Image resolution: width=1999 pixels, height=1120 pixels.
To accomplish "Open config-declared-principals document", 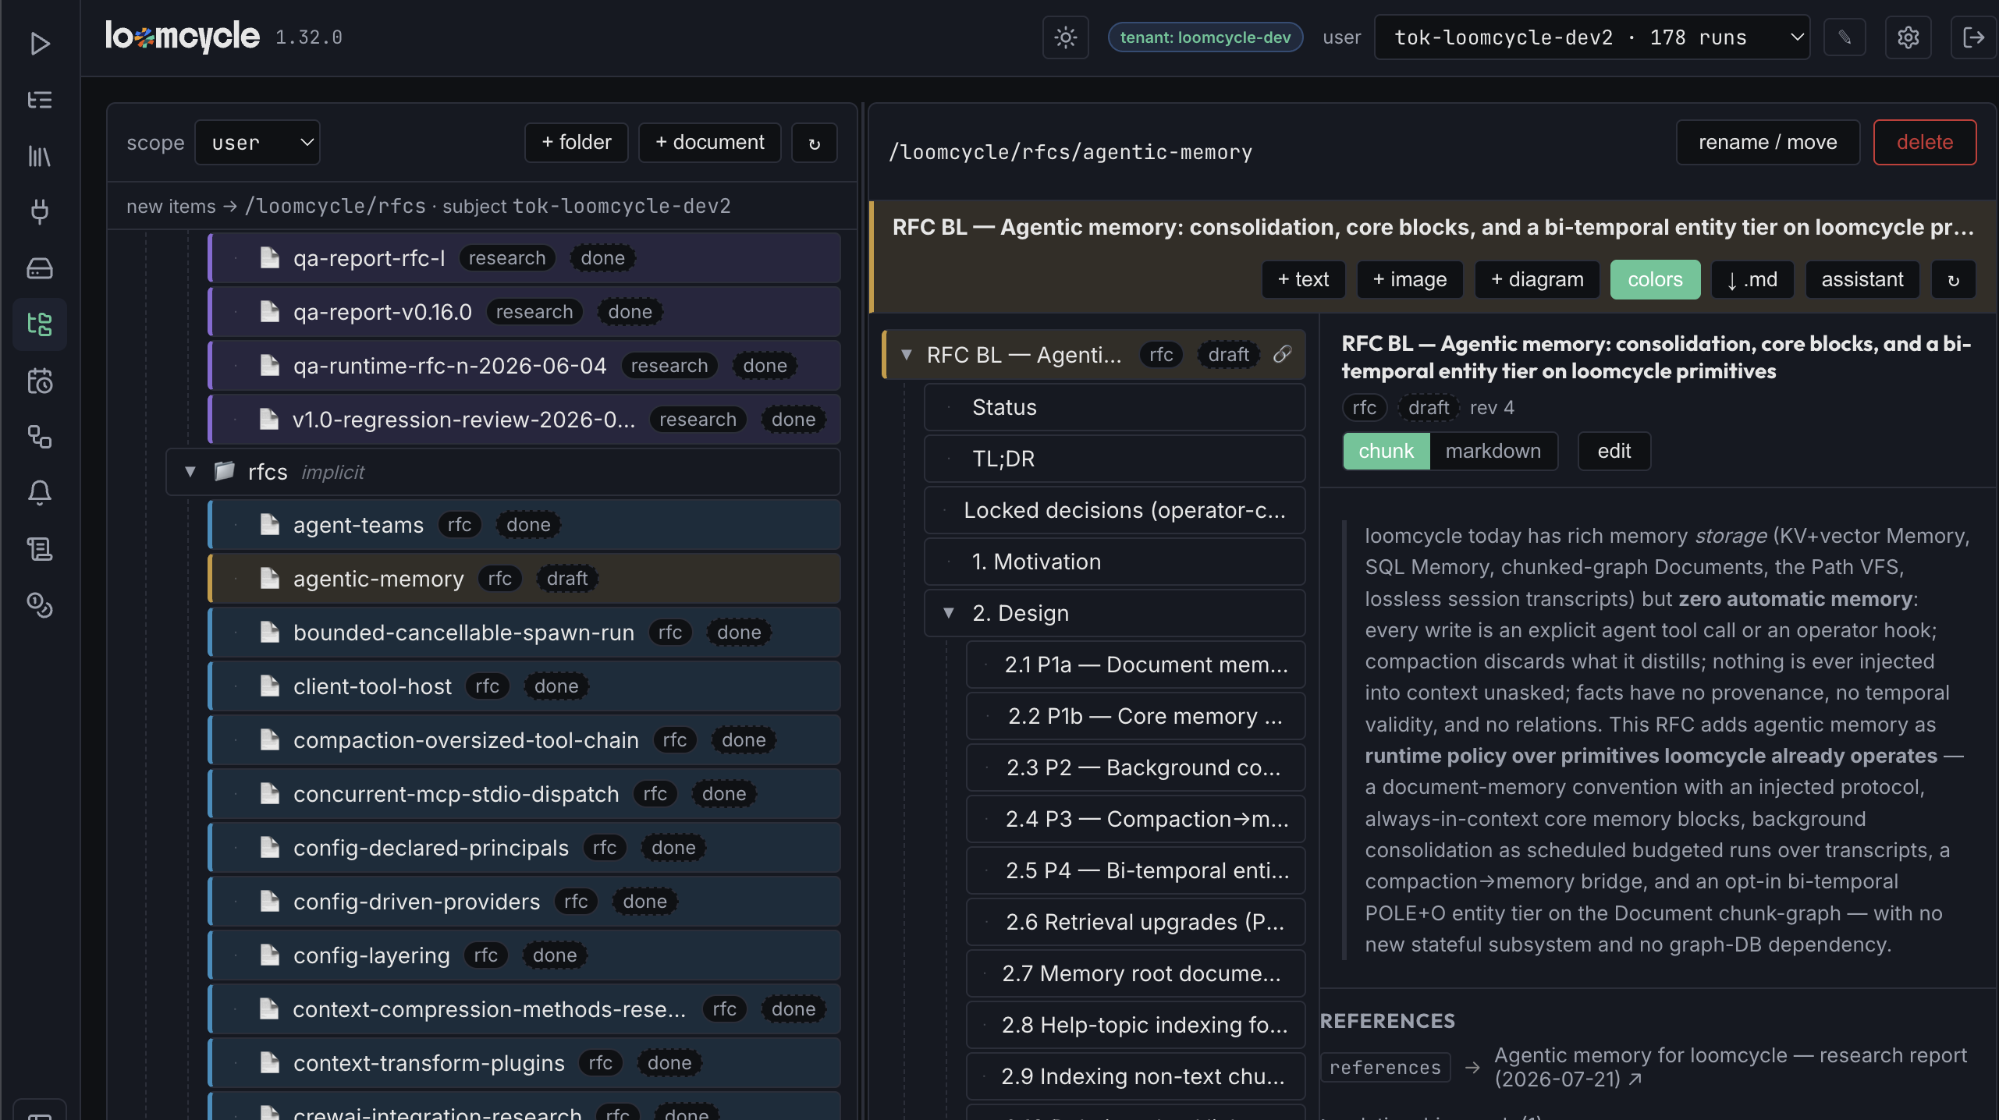I will (524, 848).
